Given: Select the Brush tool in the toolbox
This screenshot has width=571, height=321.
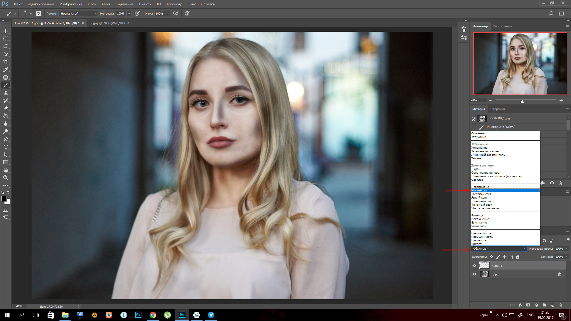Looking at the screenshot, I should point(6,85).
